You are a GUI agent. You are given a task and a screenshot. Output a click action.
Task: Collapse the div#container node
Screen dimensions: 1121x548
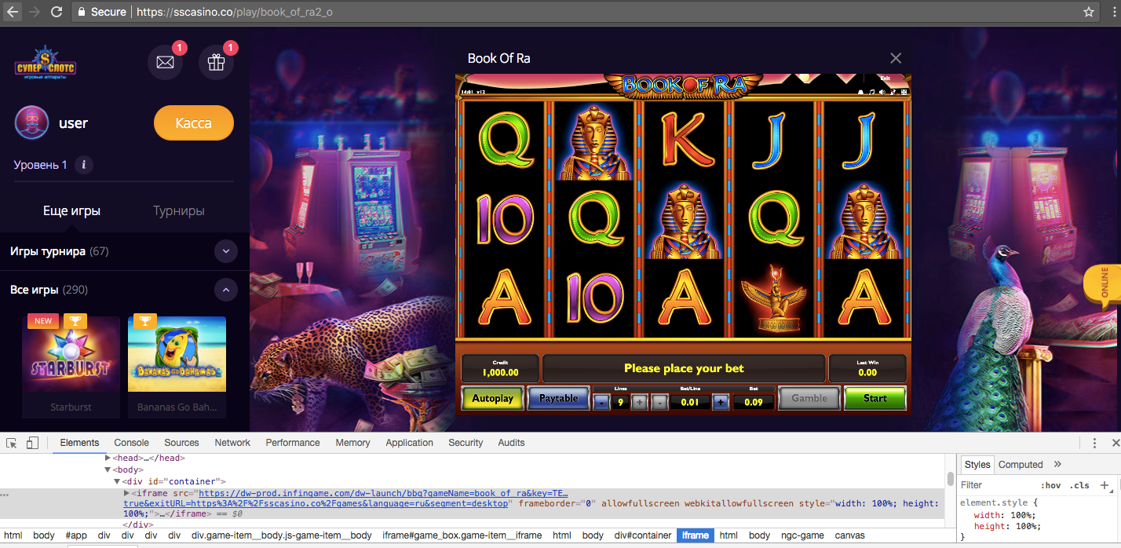coord(116,481)
